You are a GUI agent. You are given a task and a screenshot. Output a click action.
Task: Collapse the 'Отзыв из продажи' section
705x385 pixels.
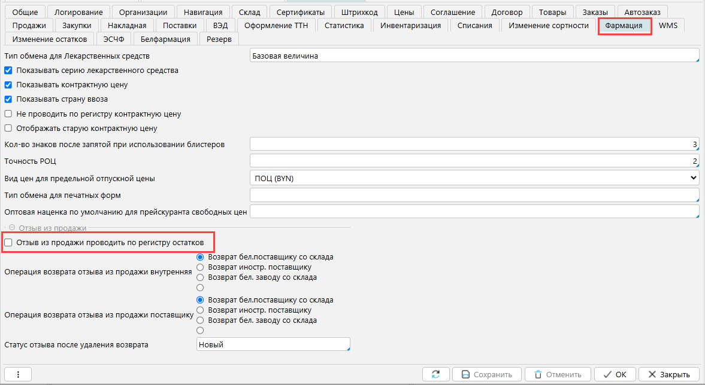11,228
